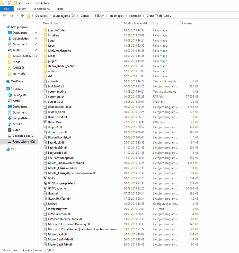Open the Fails ribbon tab
This screenshot has width=239, height=253.
pos(7,9)
